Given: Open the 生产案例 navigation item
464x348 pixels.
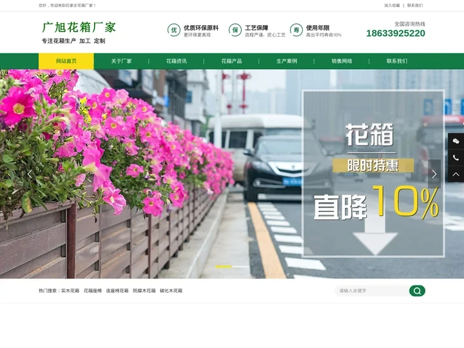Looking at the screenshot, I should 287,61.
